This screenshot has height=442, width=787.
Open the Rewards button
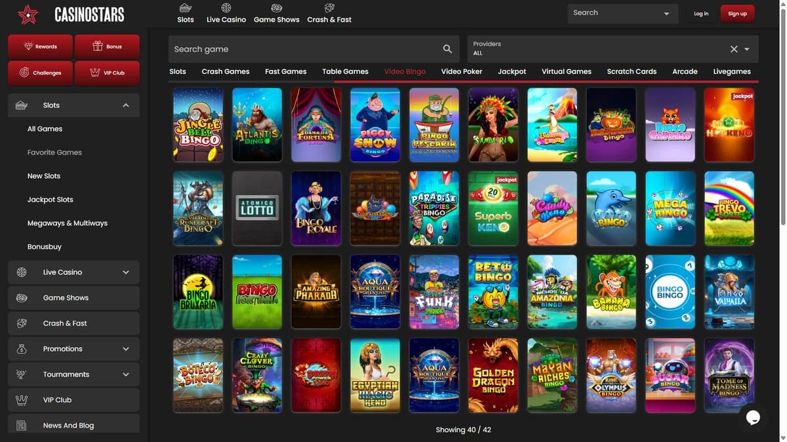coord(41,46)
